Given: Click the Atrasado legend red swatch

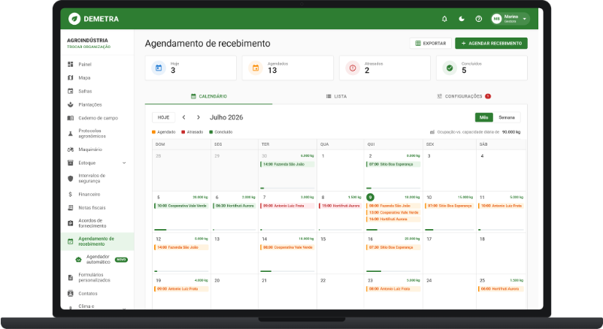Looking at the screenshot, I should 183,132.
